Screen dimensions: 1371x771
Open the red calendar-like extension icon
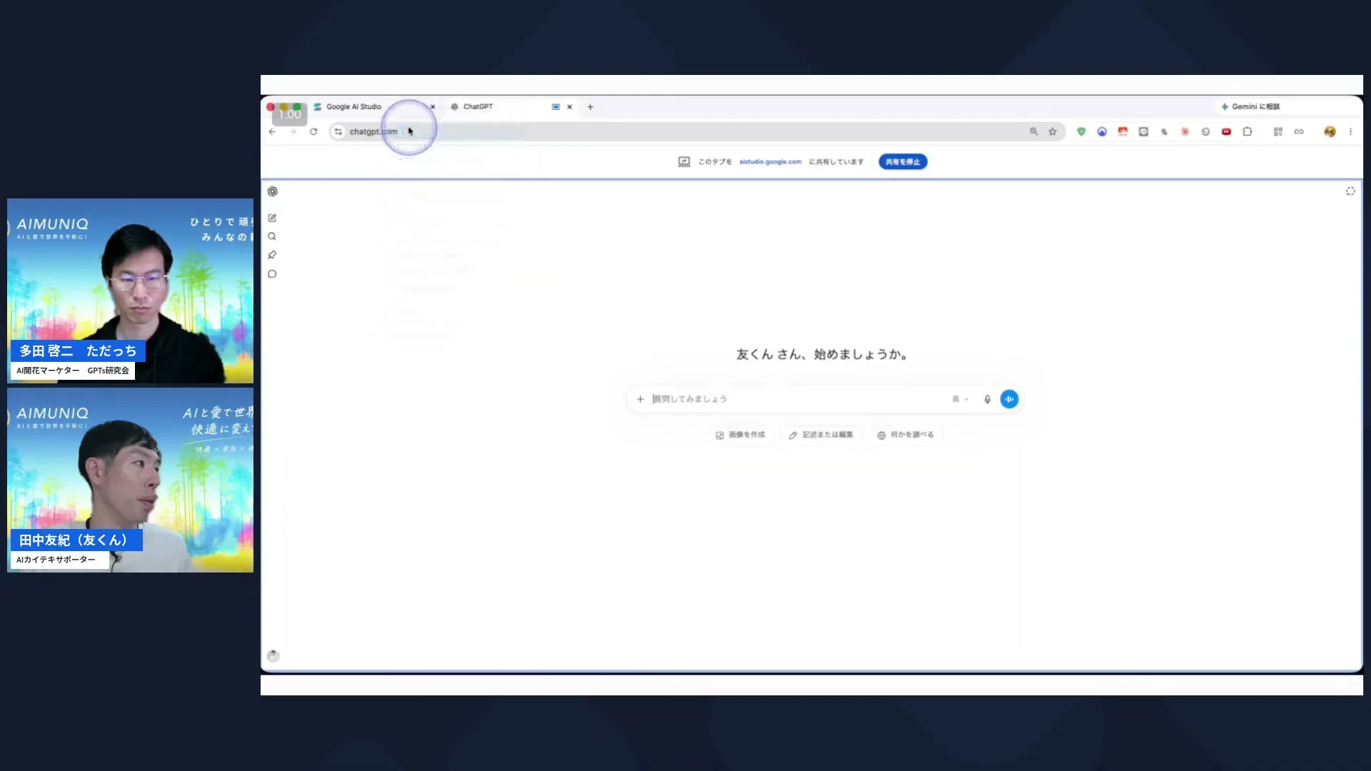coord(1123,131)
